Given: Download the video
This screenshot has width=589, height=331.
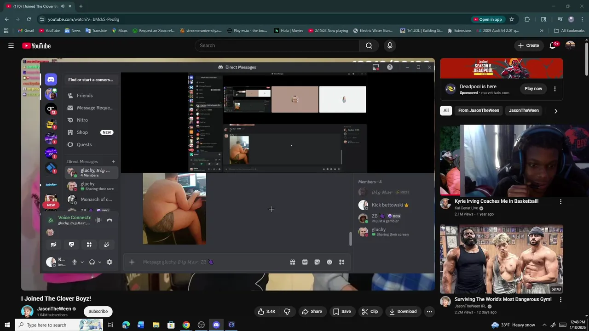Looking at the screenshot, I should point(403,311).
